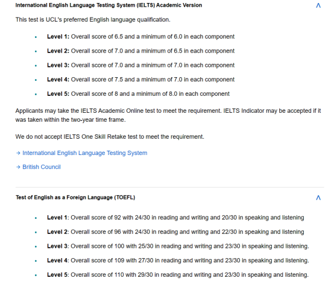Screen dimensions: 334x281
Task: Select TOEFL Level 1 overall score 92 line
Action: click(175, 218)
